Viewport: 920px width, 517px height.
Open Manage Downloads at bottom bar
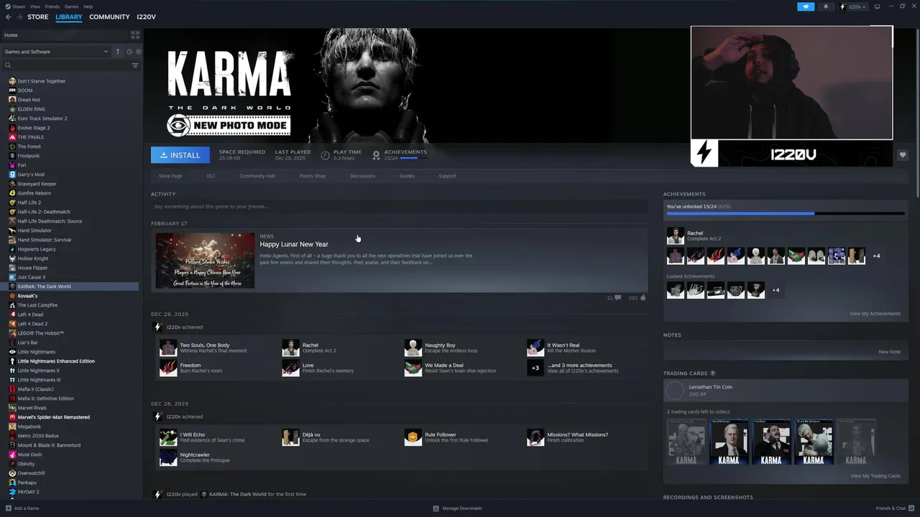(458, 508)
